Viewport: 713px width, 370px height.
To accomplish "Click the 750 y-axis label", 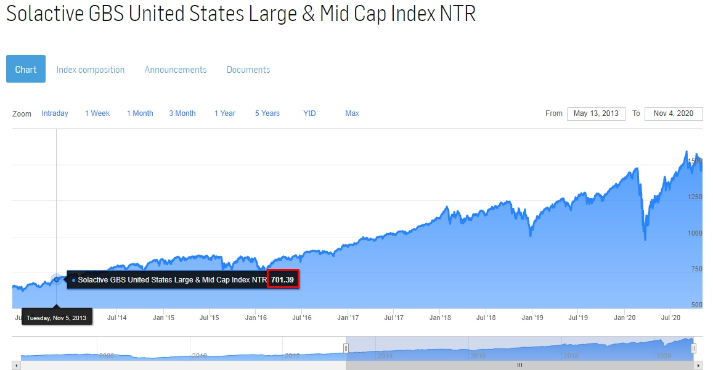I will [696, 269].
